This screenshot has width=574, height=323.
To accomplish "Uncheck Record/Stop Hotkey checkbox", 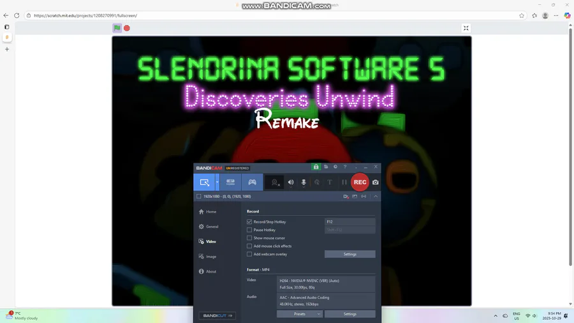I will [249, 222].
